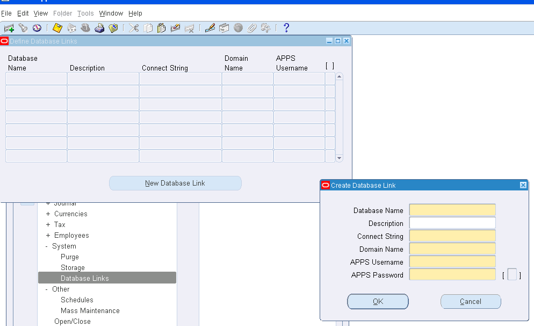534x326 pixels.
Task: Focus the Description field in Create Database Link
Action: [x=452, y=223]
